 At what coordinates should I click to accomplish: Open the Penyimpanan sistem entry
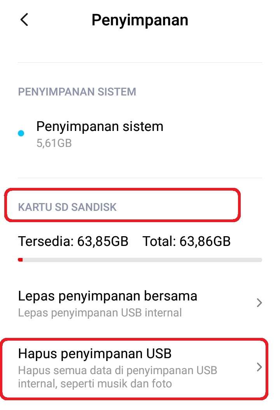[x=140, y=134]
